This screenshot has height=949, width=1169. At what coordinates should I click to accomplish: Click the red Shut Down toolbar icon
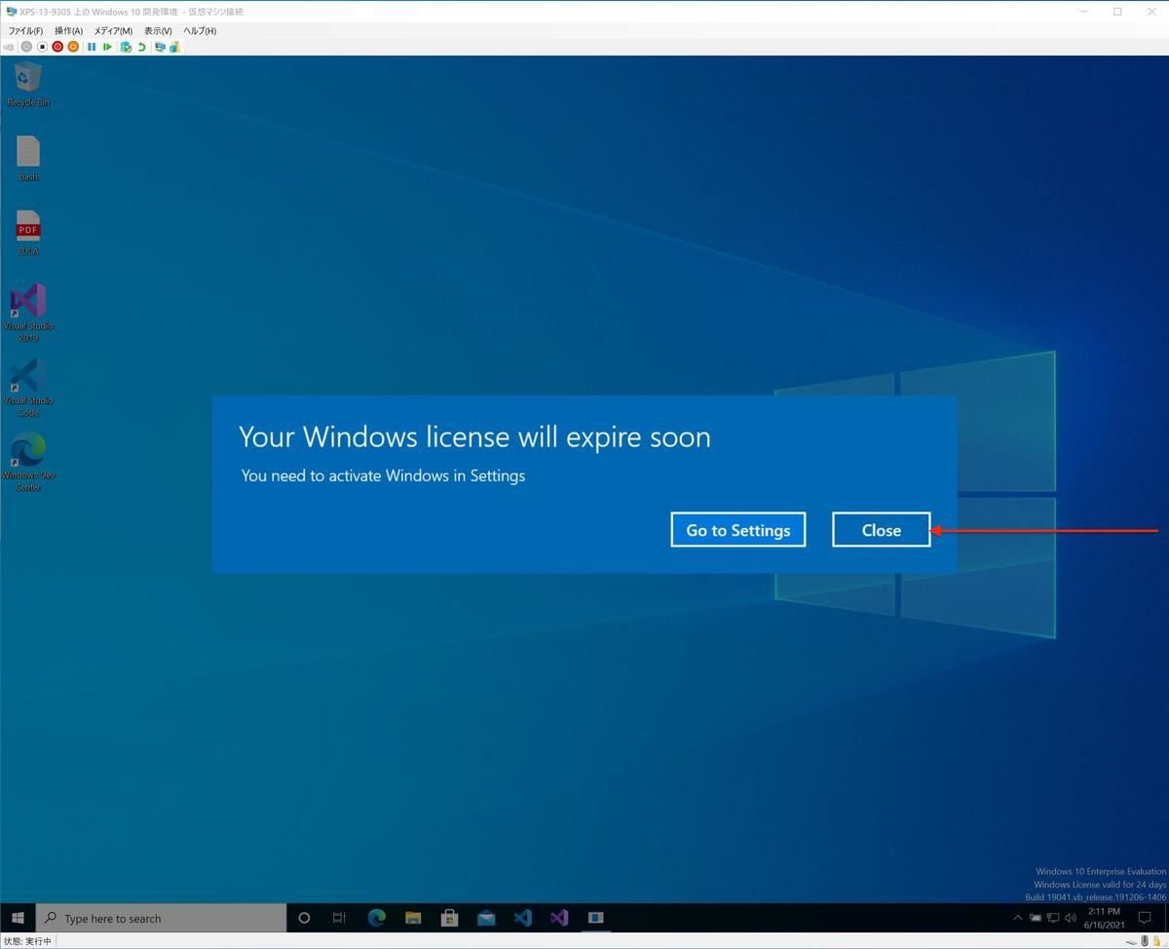click(57, 47)
